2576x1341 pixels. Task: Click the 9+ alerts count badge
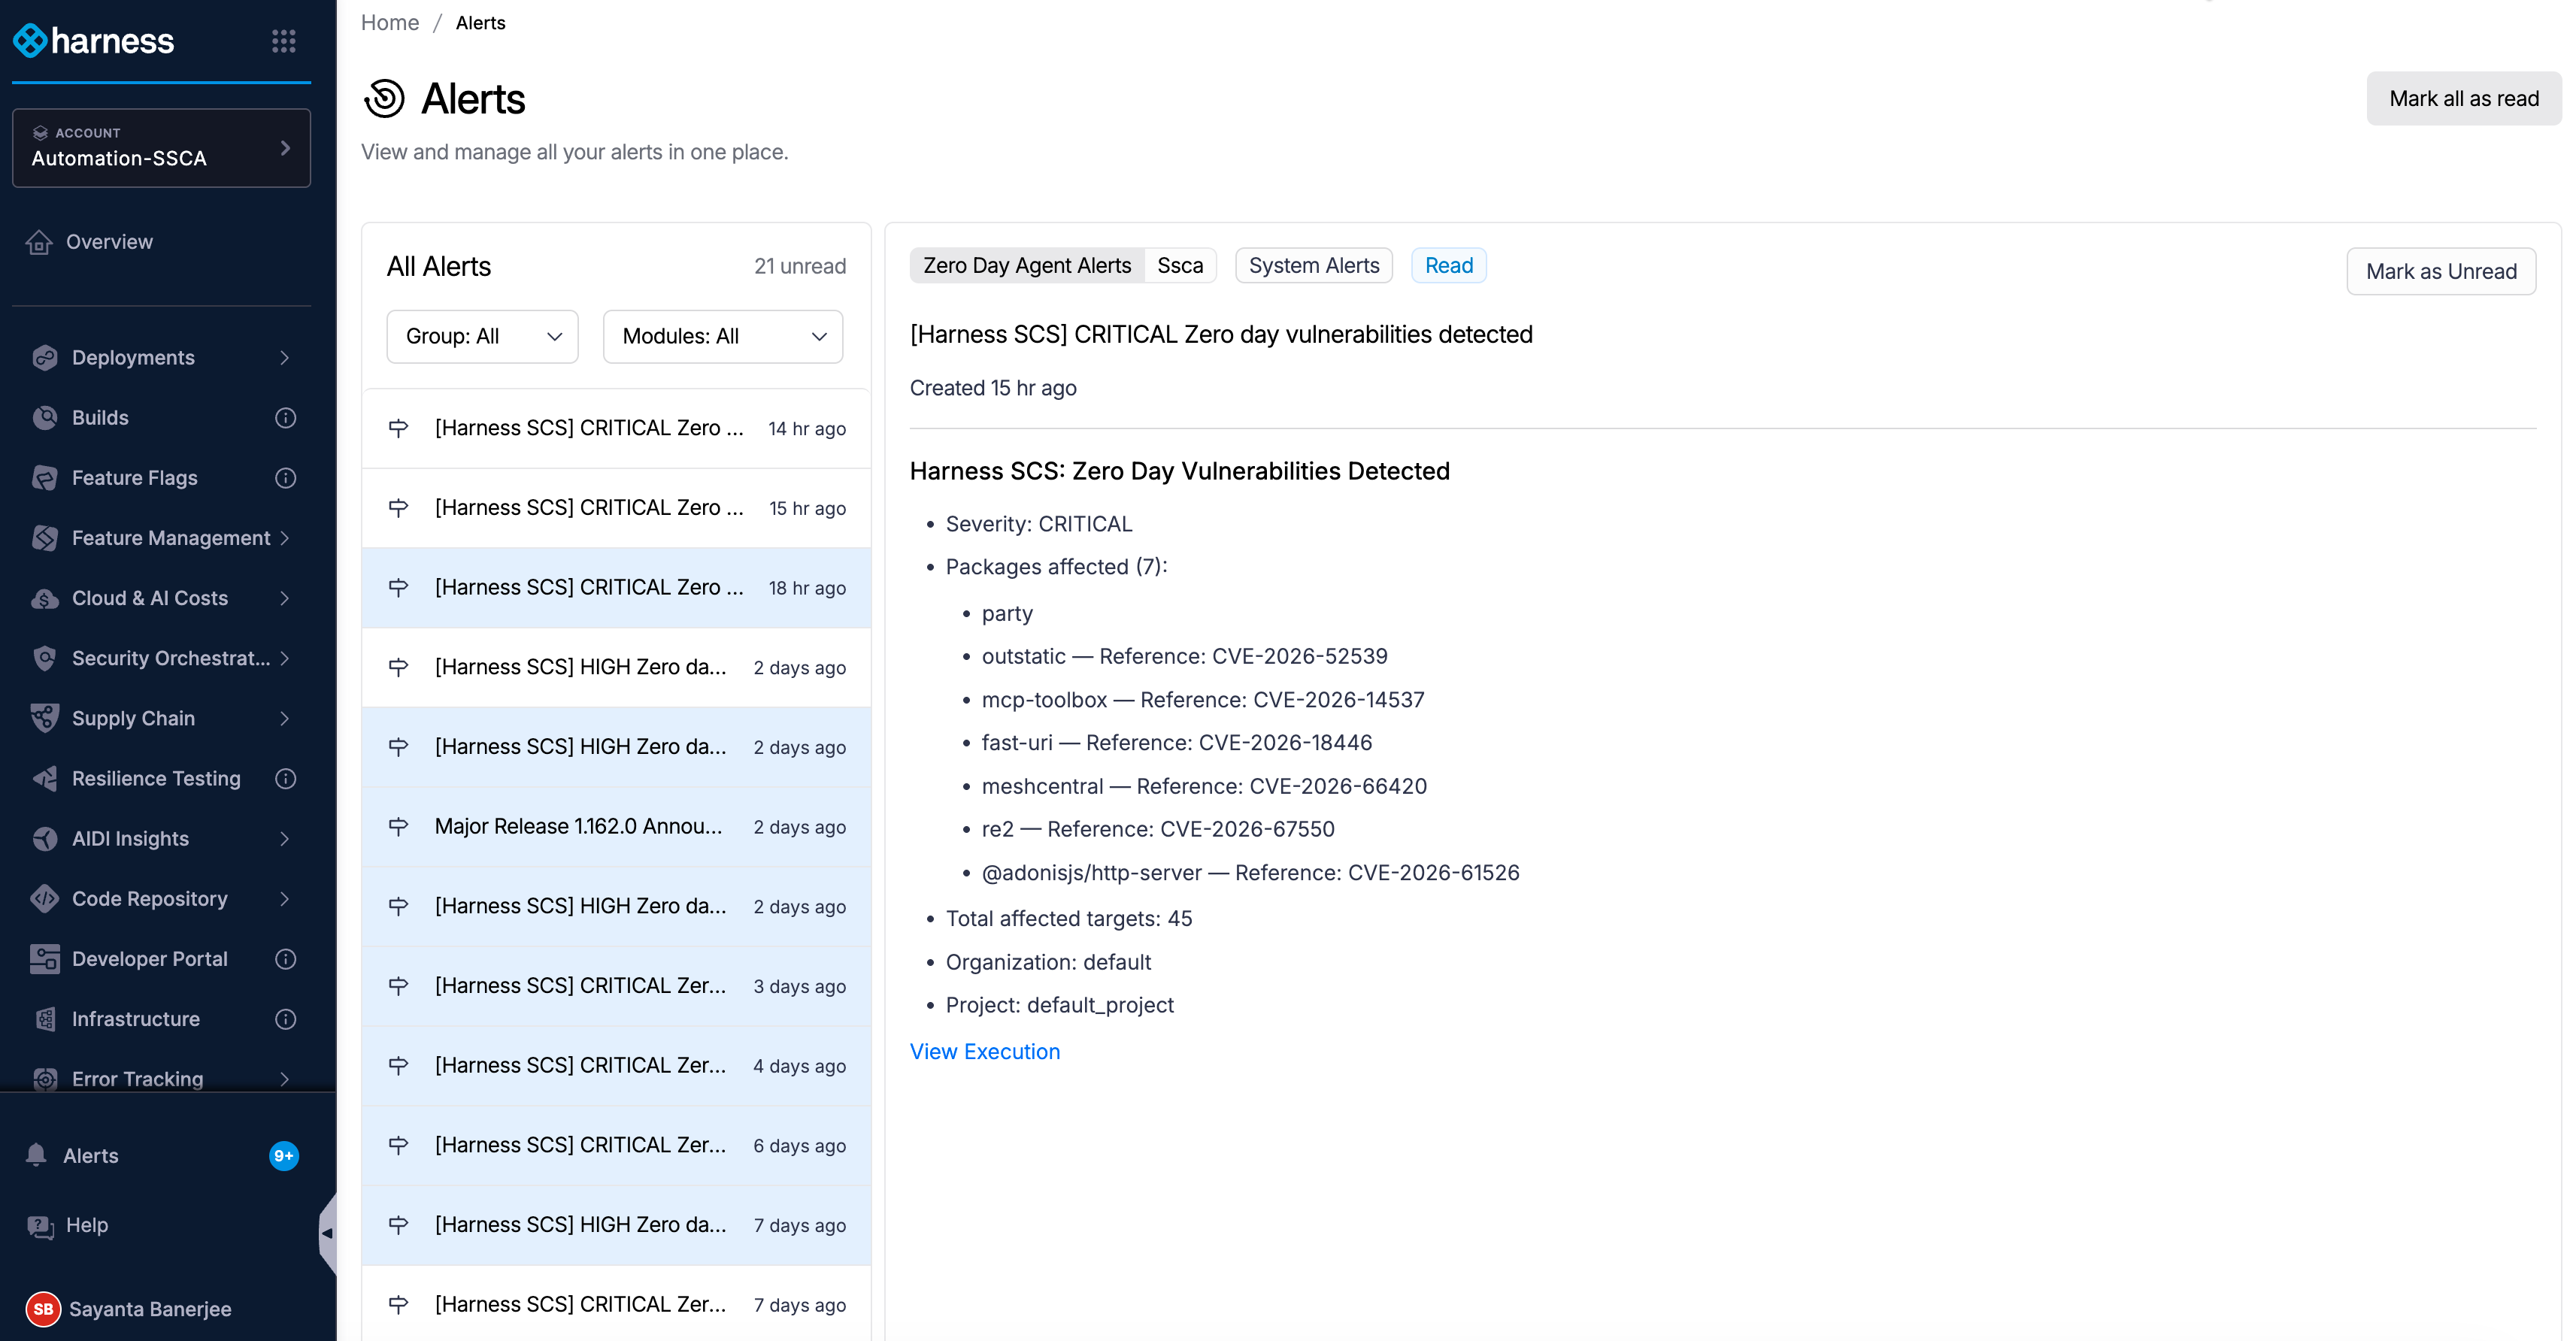284,1156
